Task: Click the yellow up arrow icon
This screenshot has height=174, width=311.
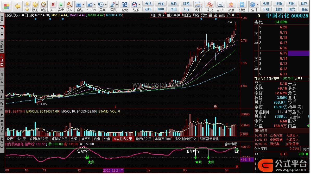Action: click(27, 4)
